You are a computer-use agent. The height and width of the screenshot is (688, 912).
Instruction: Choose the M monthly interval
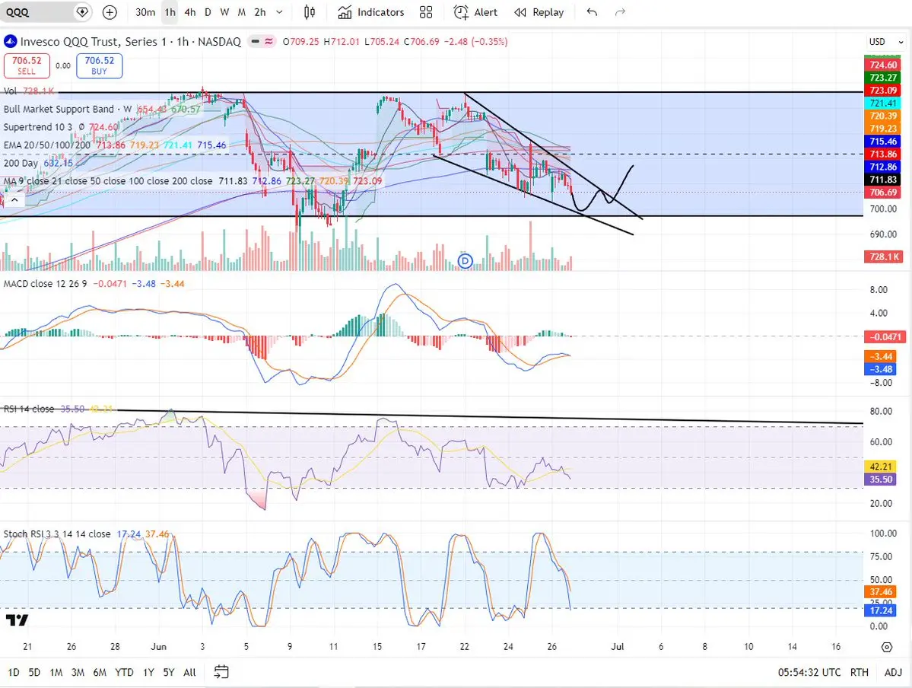[241, 12]
